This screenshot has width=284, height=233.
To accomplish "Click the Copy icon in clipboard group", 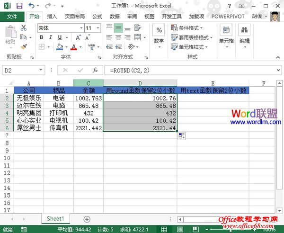I will (x=23, y=37).
